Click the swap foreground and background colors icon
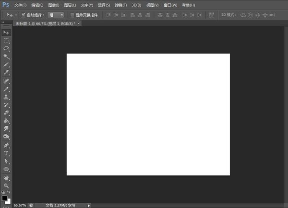288x208 pixels. coord(10,192)
